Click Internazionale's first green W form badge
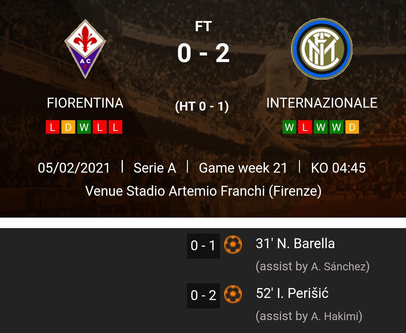This screenshot has height=333, width=406. click(289, 127)
